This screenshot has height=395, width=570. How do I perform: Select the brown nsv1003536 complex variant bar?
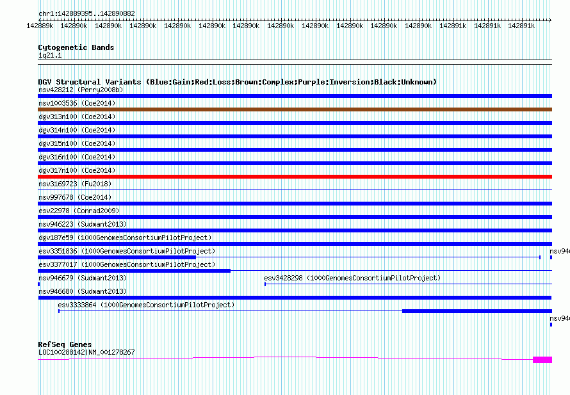(295, 109)
